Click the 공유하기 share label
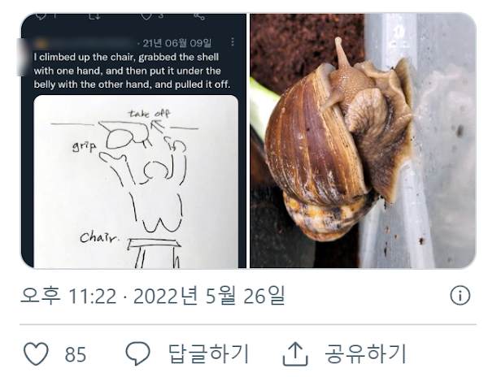This screenshot has height=377, width=488. (365, 353)
